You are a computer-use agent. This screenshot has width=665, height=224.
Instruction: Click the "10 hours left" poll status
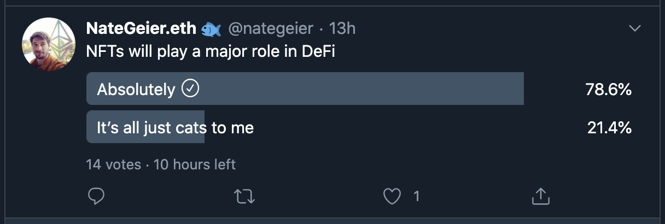(x=195, y=164)
